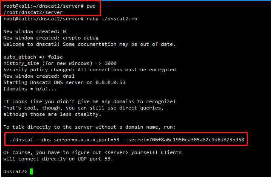Click the server=x.x.x.x,port=53 argument
The image size is (271, 177).
[x=87, y=140]
